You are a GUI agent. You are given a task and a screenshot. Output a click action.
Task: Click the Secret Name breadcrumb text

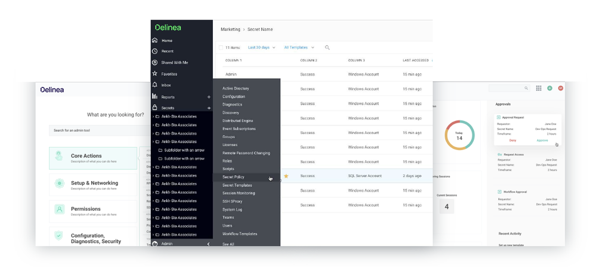pyautogui.click(x=260, y=29)
